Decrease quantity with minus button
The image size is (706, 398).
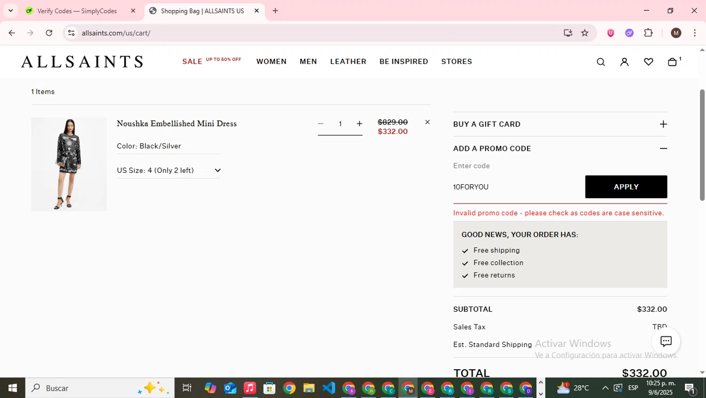pos(321,124)
